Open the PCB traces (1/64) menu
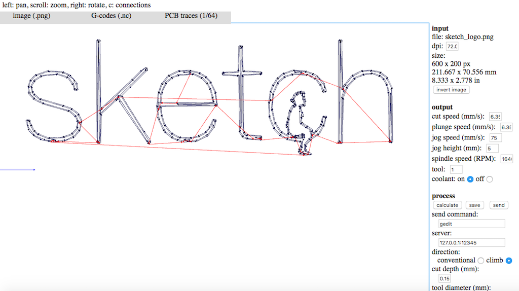Viewport: 519px width, 291px height. pyautogui.click(x=191, y=16)
